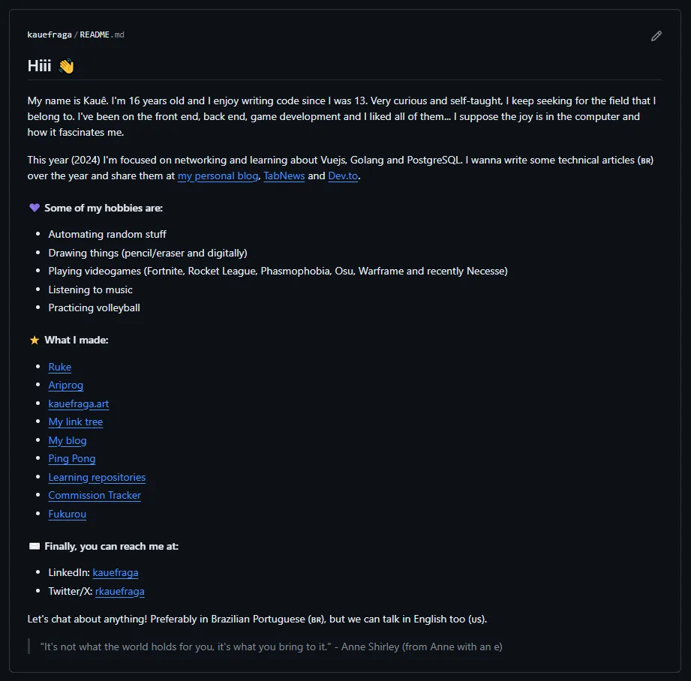Image resolution: width=691 pixels, height=681 pixels.
Task: Open 'My link tree' link
Action: pos(76,422)
